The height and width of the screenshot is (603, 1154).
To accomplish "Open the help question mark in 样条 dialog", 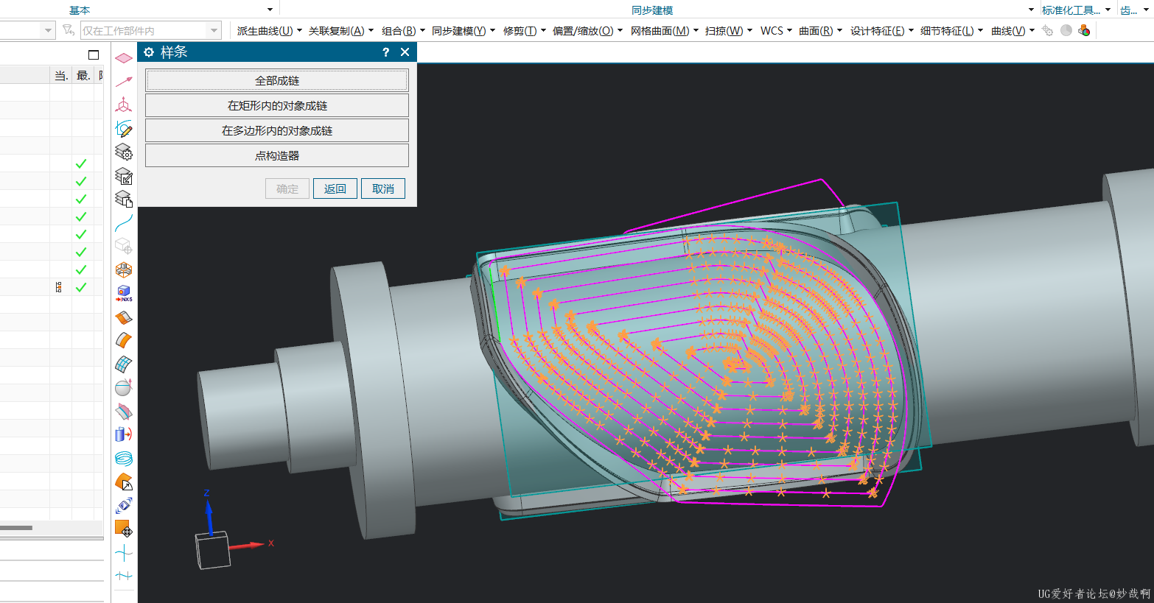I will pyautogui.click(x=385, y=52).
